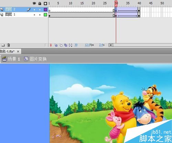Viewport: 172px width, 143px height.
Task: Toggle onion skin outlines button
Action: click(x=61, y=45)
